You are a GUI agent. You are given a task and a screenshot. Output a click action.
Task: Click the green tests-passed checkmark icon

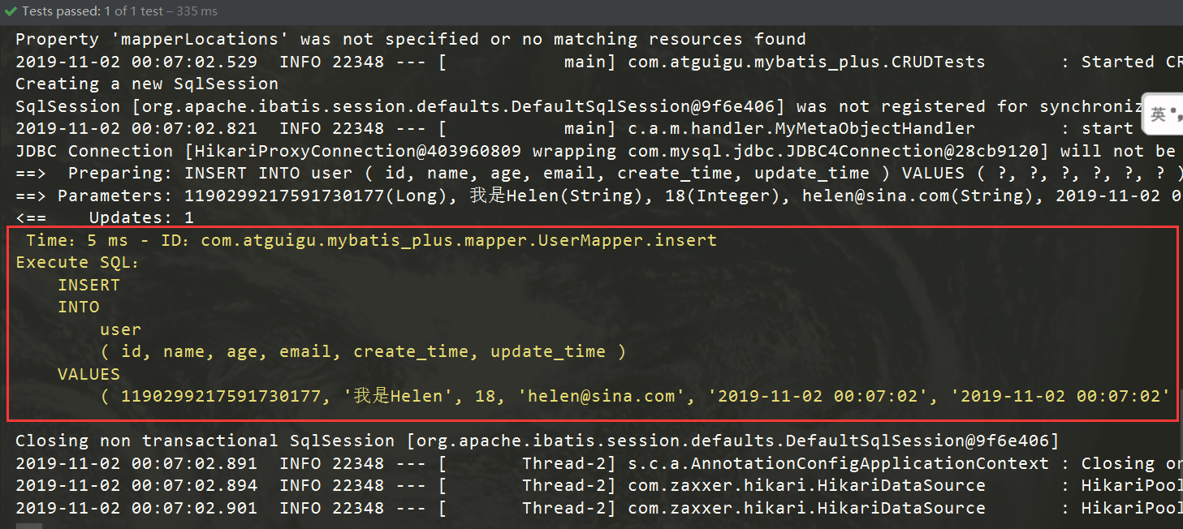pos(11,11)
